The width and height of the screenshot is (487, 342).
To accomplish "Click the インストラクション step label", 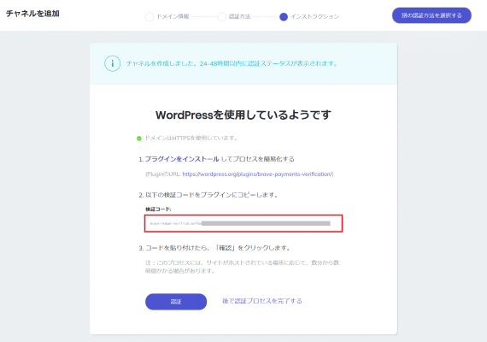I will [x=314, y=16].
